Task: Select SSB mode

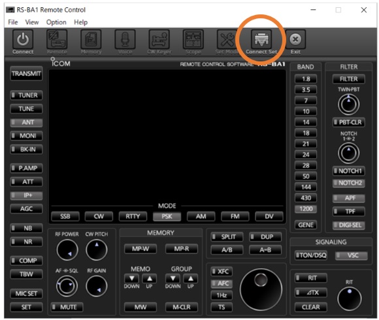Action: [x=65, y=216]
